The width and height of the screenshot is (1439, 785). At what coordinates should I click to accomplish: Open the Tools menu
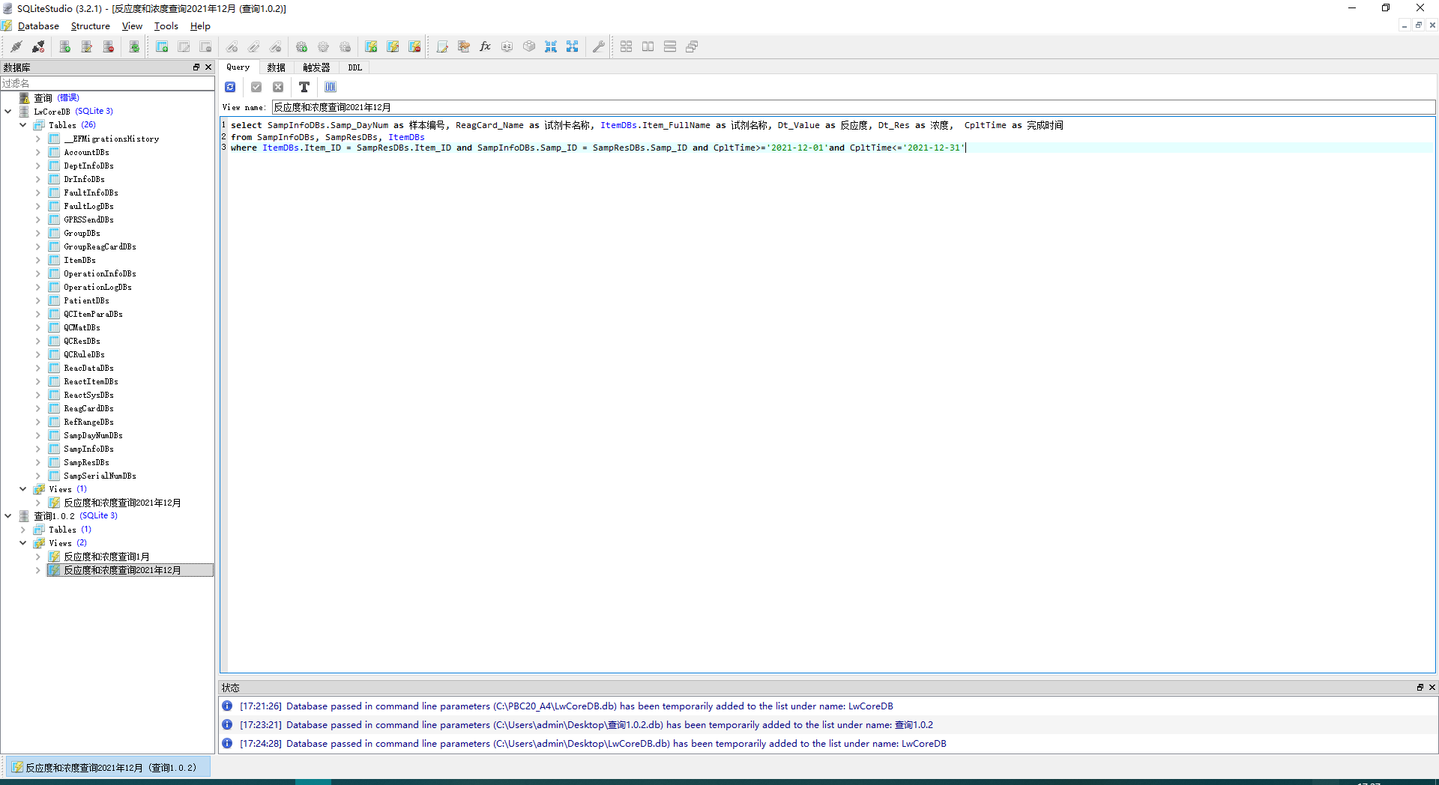[x=166, y=26]
